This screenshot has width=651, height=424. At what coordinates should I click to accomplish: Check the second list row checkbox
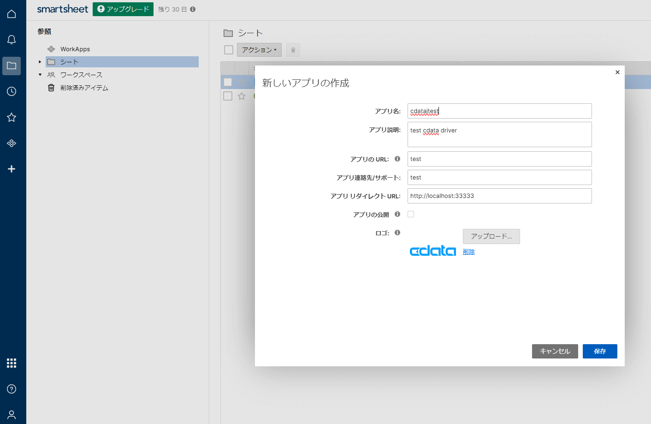pos(228,96)
